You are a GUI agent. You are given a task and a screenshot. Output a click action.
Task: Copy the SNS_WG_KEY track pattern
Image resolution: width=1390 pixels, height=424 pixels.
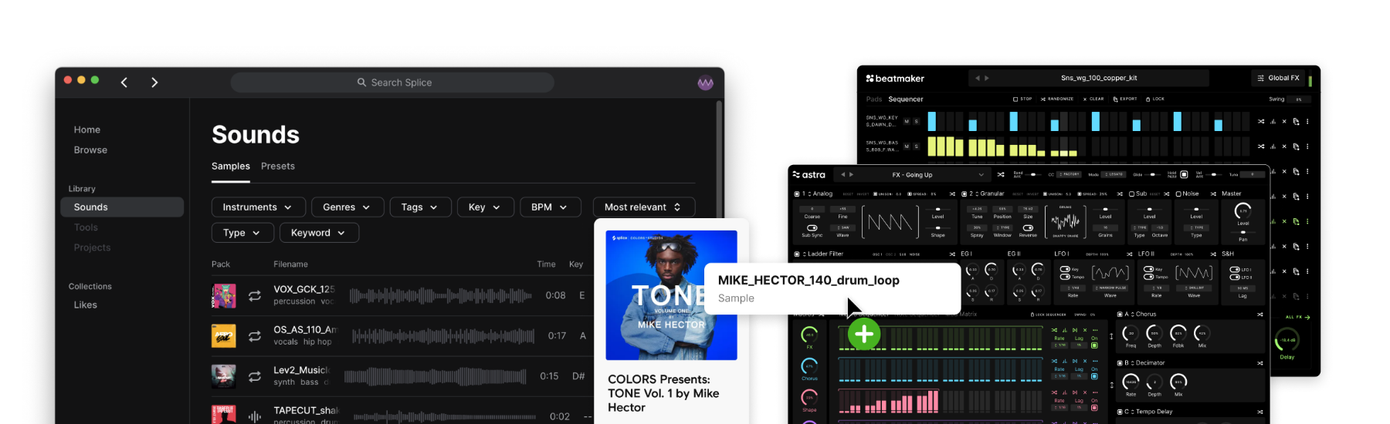click(x=1296, y=121)
